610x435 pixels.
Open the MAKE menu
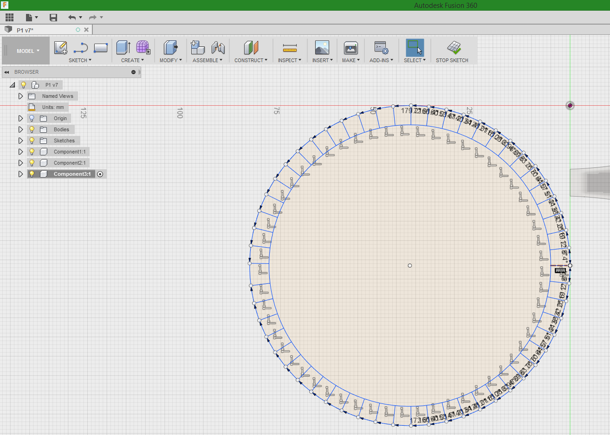tap(351, 60)
